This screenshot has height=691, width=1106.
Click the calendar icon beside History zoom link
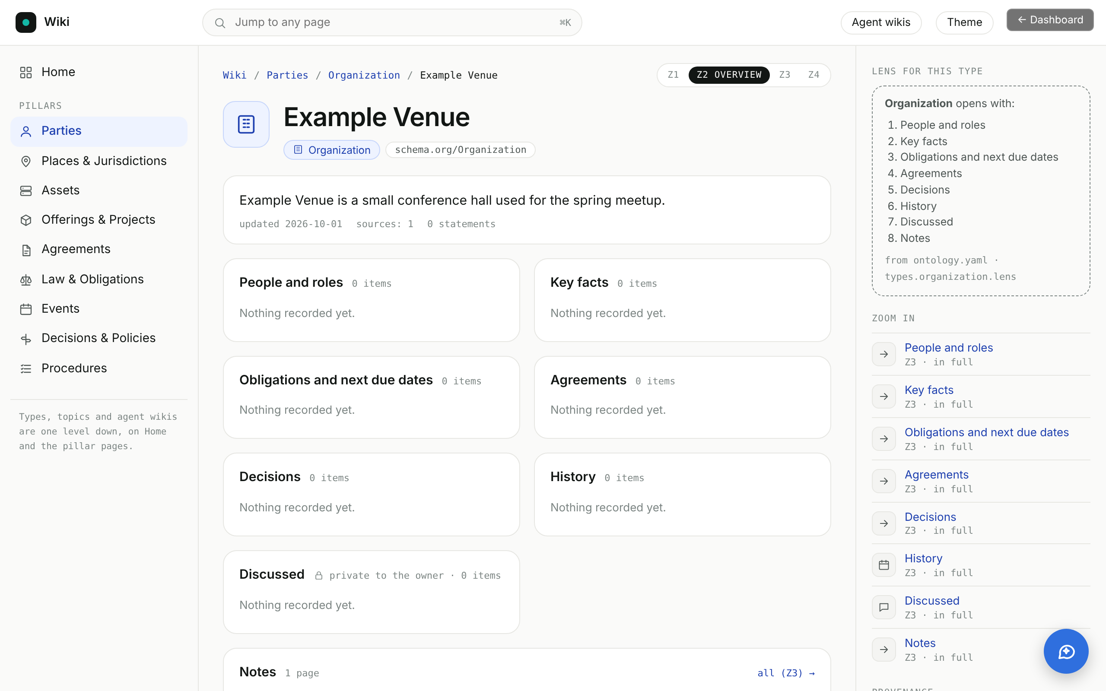pyautogui.click(x=884, y=565)
